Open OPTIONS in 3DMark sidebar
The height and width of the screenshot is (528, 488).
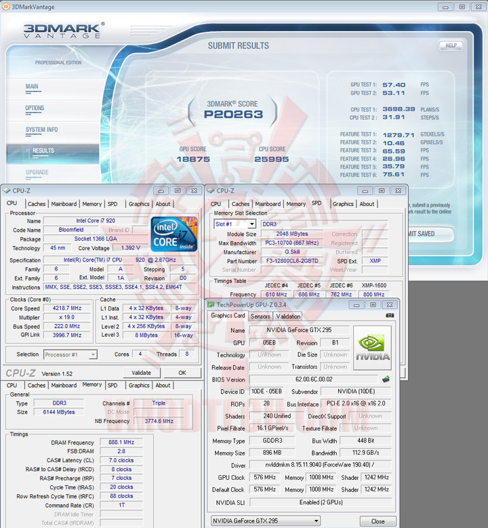(35, 108)
